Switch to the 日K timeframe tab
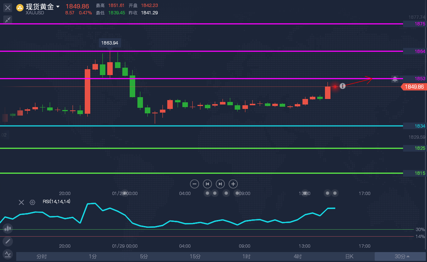This screenshot has height=262, width=427. [x=349, y=256]
